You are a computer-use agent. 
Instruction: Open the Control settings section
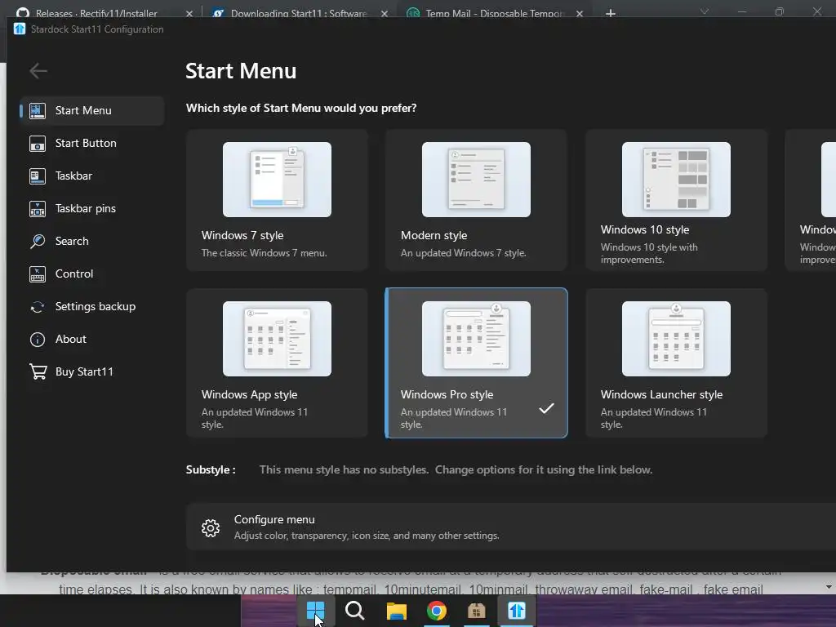(x=91, y=274)
